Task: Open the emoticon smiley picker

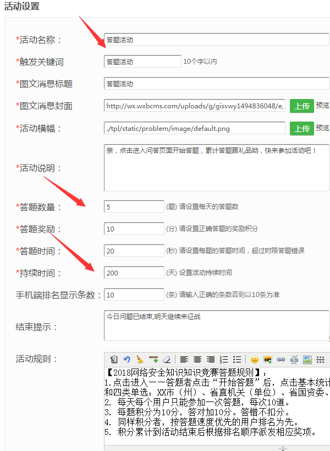Action: click(255, 360)
